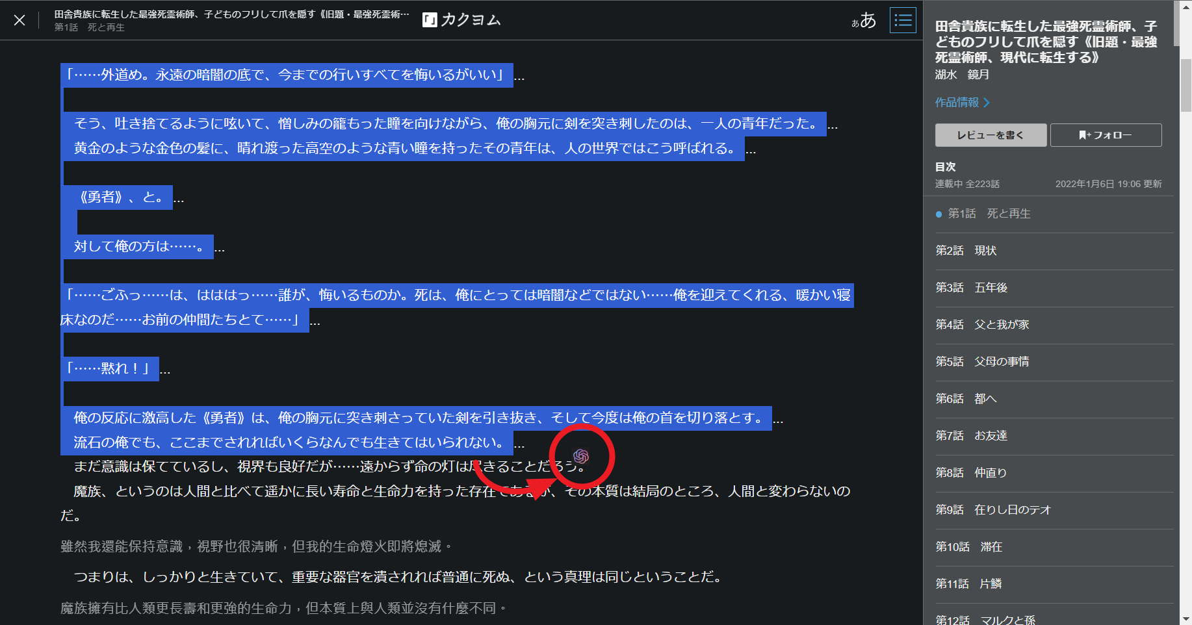Screen dimensions: 1192x625
Task: Open the font size settings (ぁあ)
Action: click(x=864, y=21)
